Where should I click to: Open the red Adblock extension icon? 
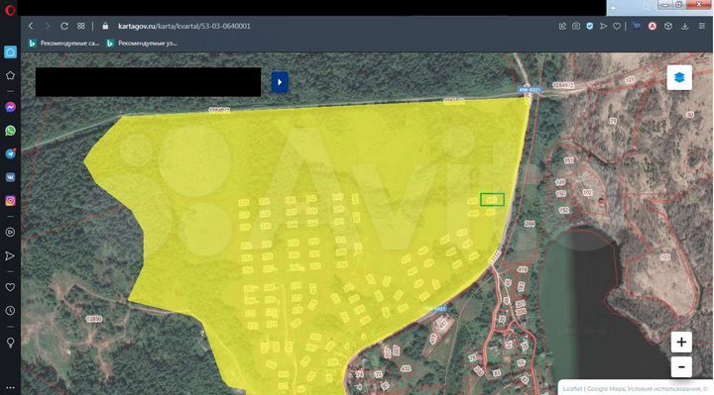click(653, 26)
